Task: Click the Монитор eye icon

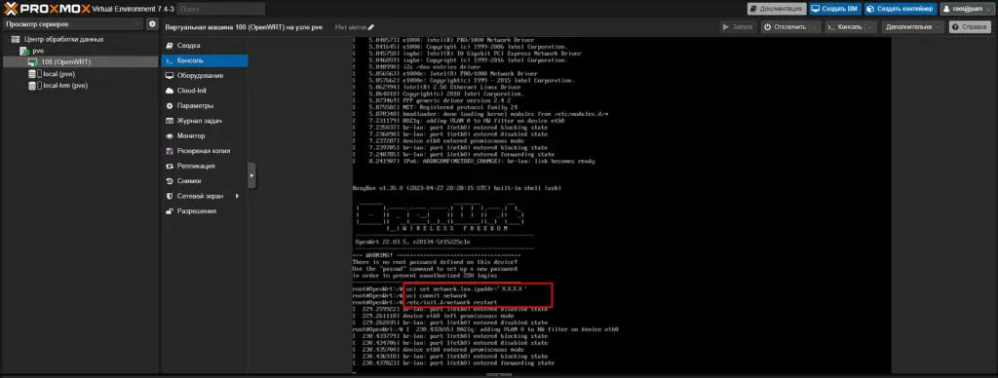Action: [170, 136]
